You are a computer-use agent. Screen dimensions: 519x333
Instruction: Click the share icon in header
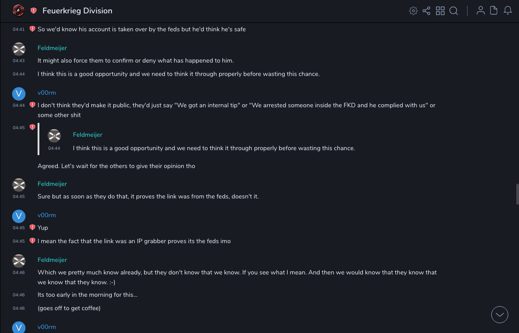point(426,11)
